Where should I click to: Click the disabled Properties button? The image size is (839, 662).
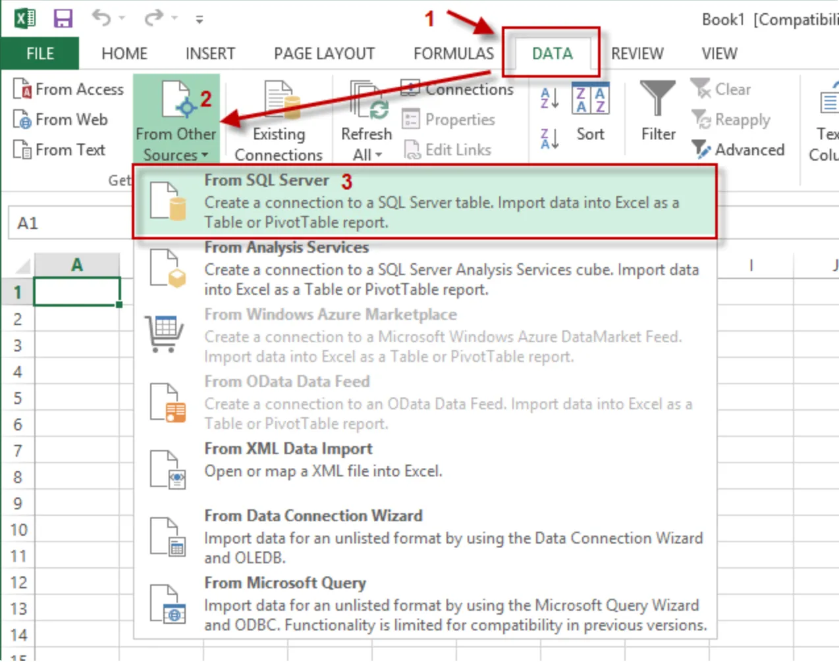pos(448,120)
